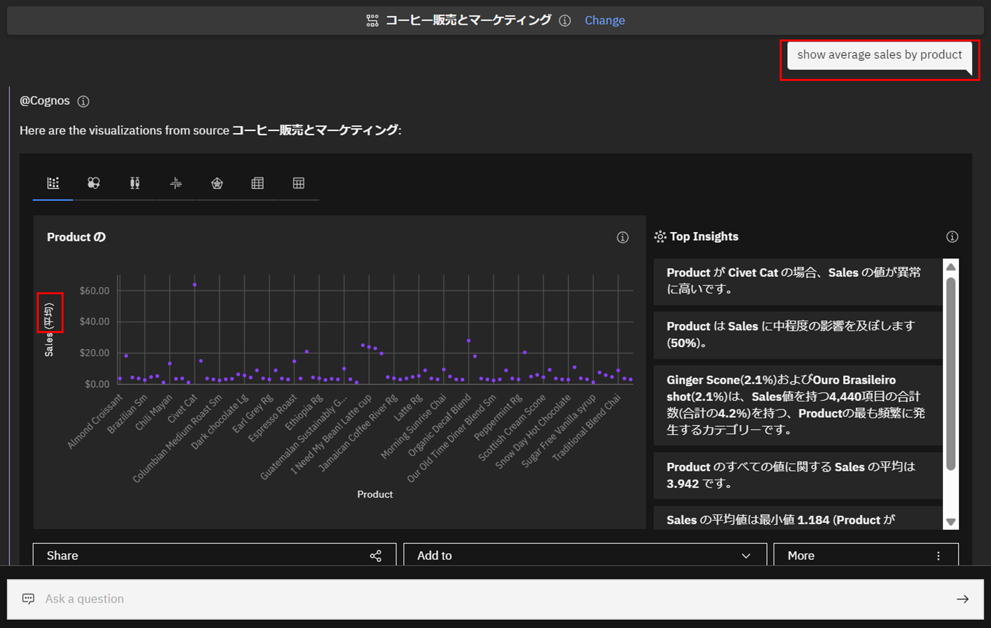Click the vertical dots icon in More
The image size is (991, 628).
(938, 556)
